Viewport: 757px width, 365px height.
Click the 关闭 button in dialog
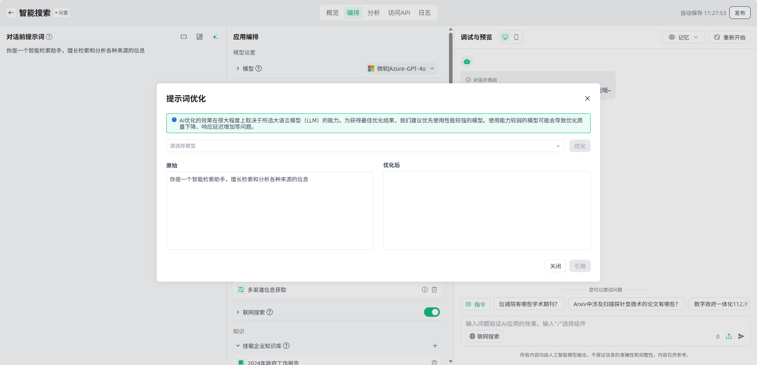click(x=555, y=266)
